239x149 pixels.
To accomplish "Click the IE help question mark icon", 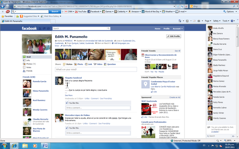I will (x=232, y=21).
